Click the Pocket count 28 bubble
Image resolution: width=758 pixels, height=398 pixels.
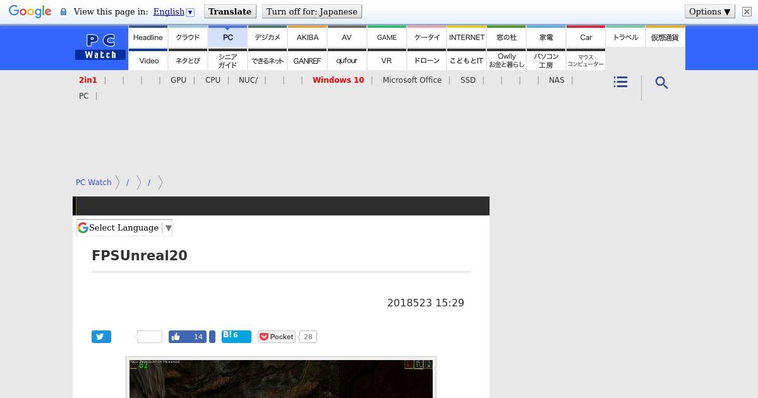tap(308, 337)
